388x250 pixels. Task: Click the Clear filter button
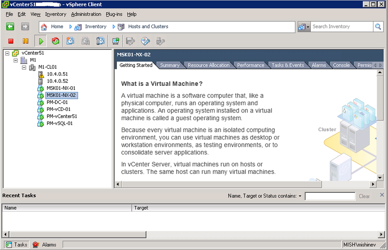[x=364, y=196]
